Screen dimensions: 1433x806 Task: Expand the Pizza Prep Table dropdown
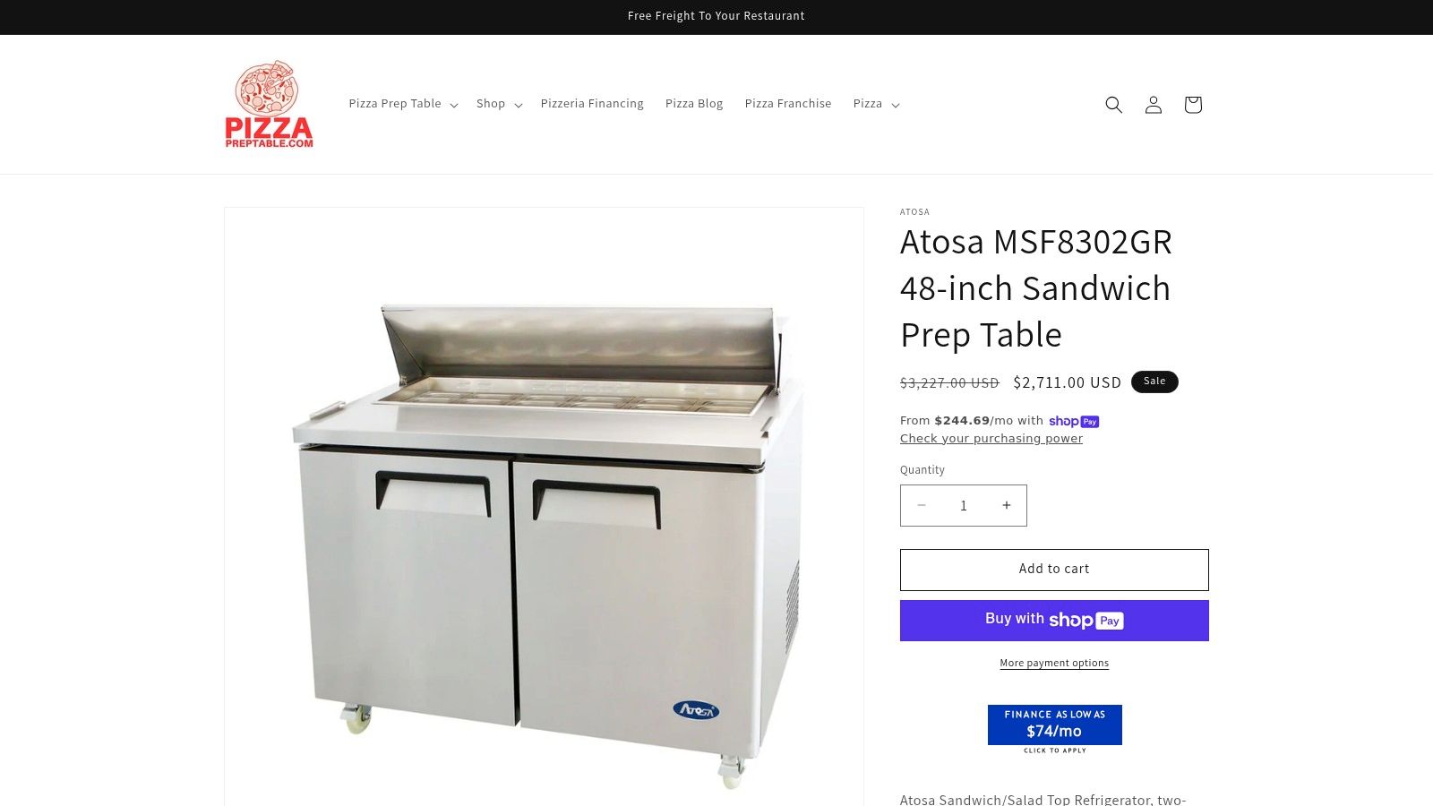click(x=403, y=104)
